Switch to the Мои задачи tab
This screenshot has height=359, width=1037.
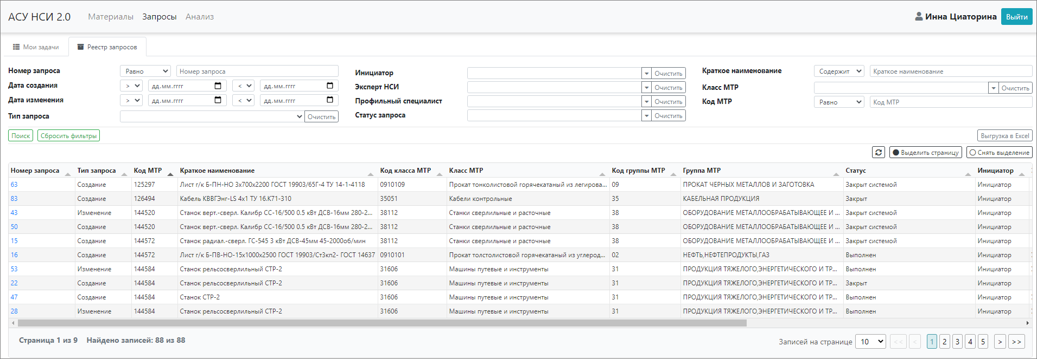point(36,47)
